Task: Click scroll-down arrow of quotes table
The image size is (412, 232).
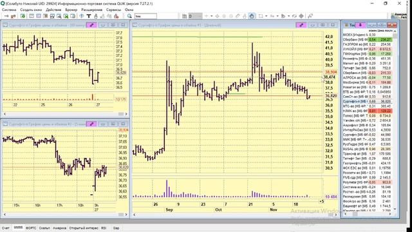Action: pos(395,209)
